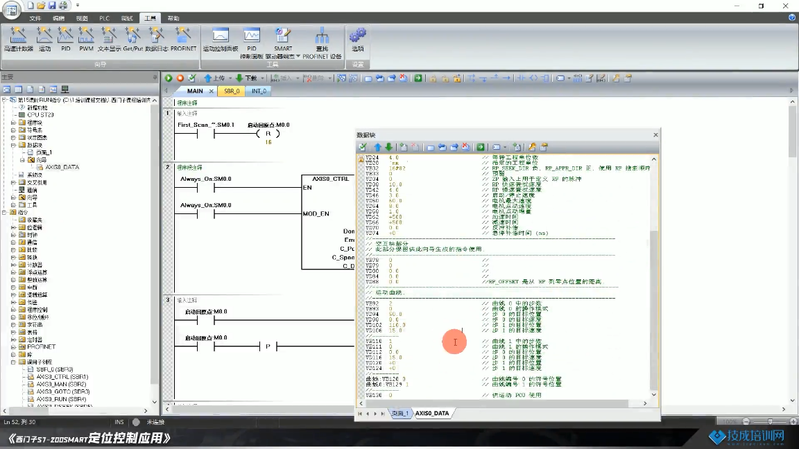Open the 文本显示 wizard
The image size is (799, 449).
(x=109, y=39)
